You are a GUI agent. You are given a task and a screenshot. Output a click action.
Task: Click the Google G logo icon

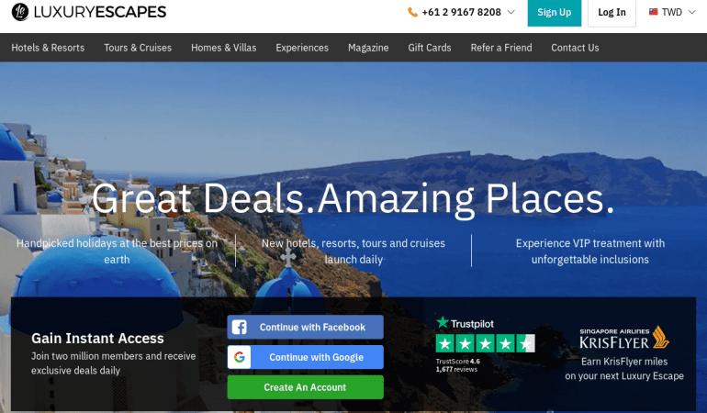coord(240,357)
